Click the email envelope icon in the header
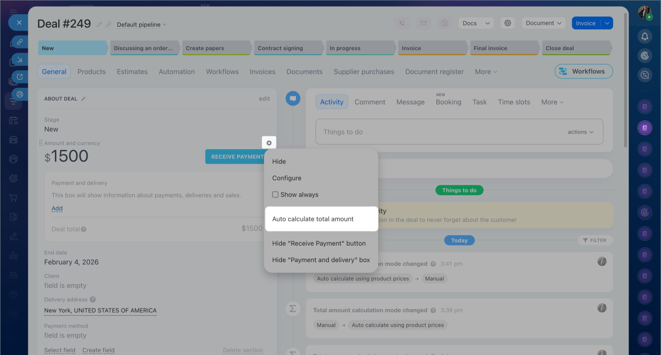The image size is (661, 355). (423, 23)
